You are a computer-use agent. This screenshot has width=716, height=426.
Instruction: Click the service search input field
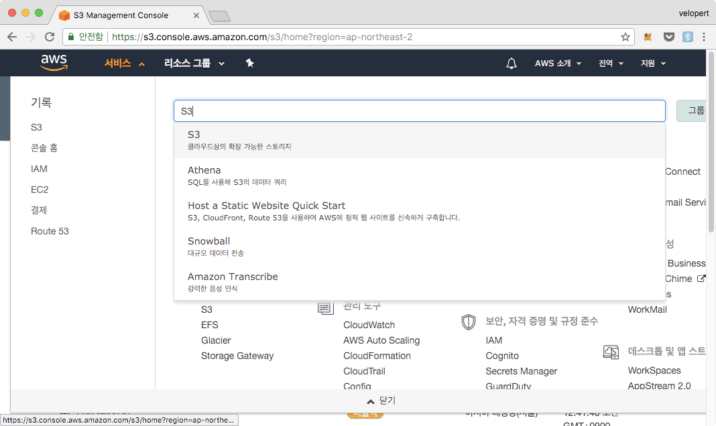[x=419, y=111]
